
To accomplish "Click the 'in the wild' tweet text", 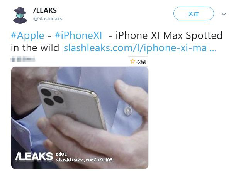I will click(x=35, y=48).
